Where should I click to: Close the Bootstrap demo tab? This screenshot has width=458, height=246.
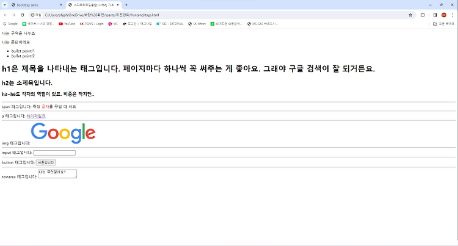click(60, 5)
